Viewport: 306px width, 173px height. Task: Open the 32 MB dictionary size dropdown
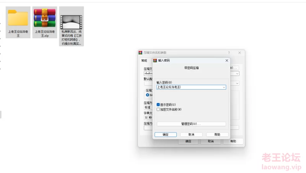point(148,118)
